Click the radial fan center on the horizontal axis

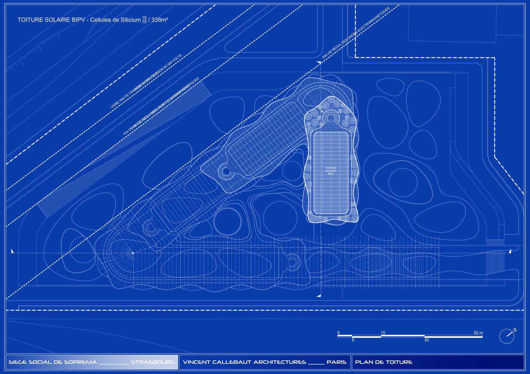(132, 253)
